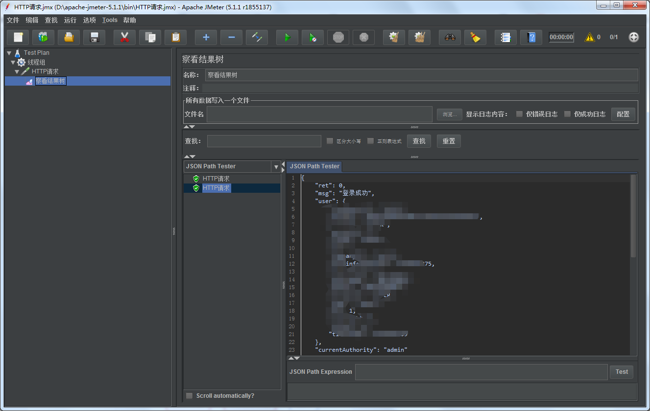The width and height of the screenshot is (650, 411).
Task: Click the 查找 search button
Action: click(419, 141)
